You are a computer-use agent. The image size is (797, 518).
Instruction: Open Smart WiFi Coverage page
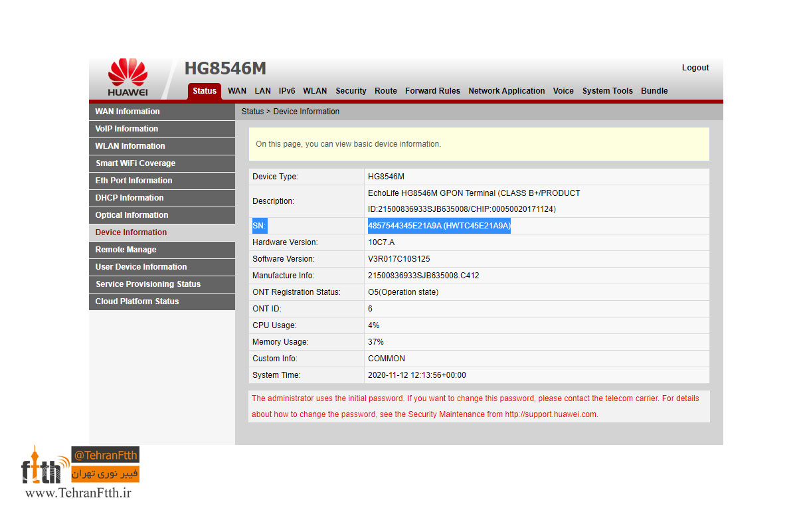click(x=162, y=163)
